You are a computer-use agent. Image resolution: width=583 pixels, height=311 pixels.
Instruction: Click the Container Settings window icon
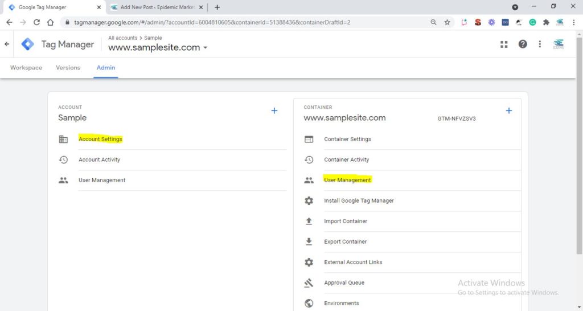coord(309,139)
